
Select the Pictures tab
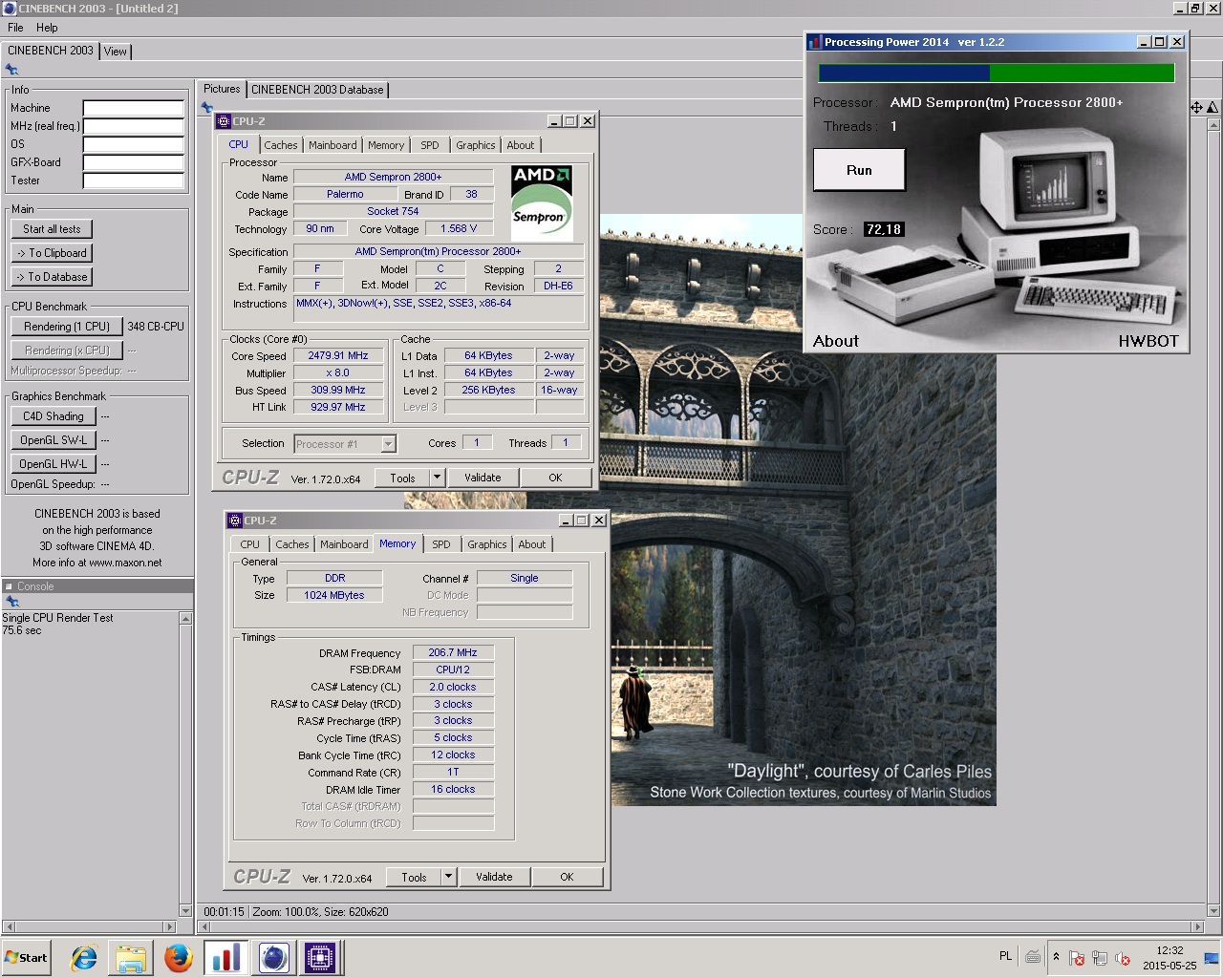[x=222, y=89]
